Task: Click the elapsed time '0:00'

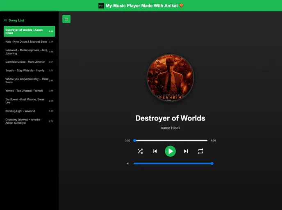Action: [x=127, y=141]
